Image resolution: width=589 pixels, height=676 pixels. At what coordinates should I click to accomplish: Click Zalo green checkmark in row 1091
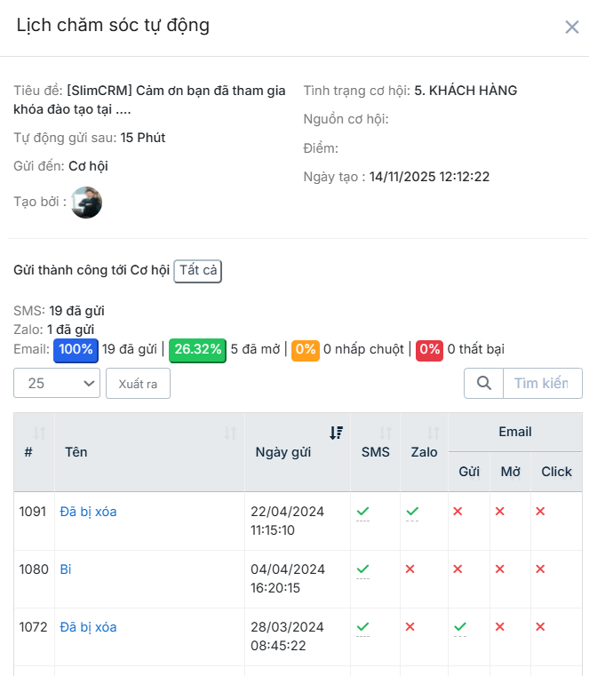(x=412, y=512)
